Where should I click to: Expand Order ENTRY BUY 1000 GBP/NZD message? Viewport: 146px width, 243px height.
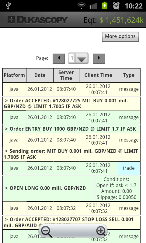tap(71, 129)
